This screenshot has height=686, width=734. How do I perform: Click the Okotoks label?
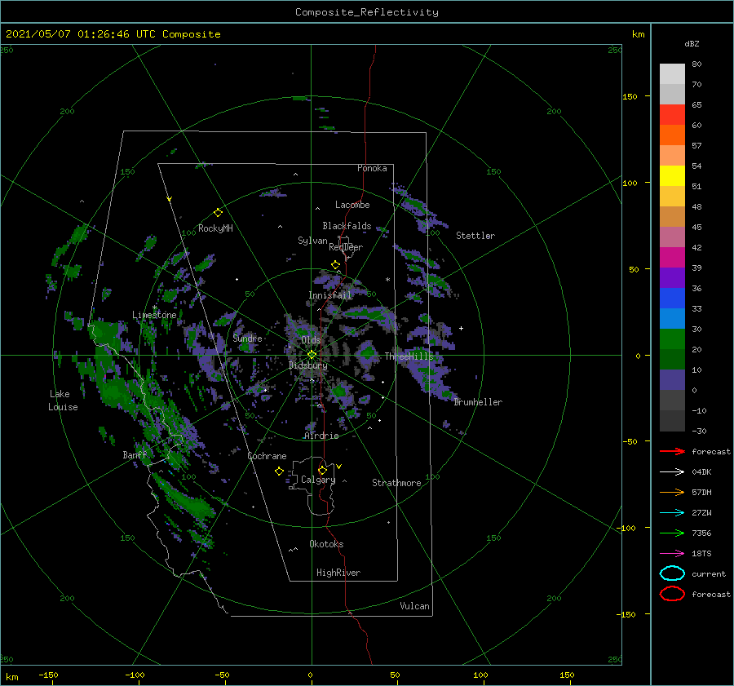326,544
